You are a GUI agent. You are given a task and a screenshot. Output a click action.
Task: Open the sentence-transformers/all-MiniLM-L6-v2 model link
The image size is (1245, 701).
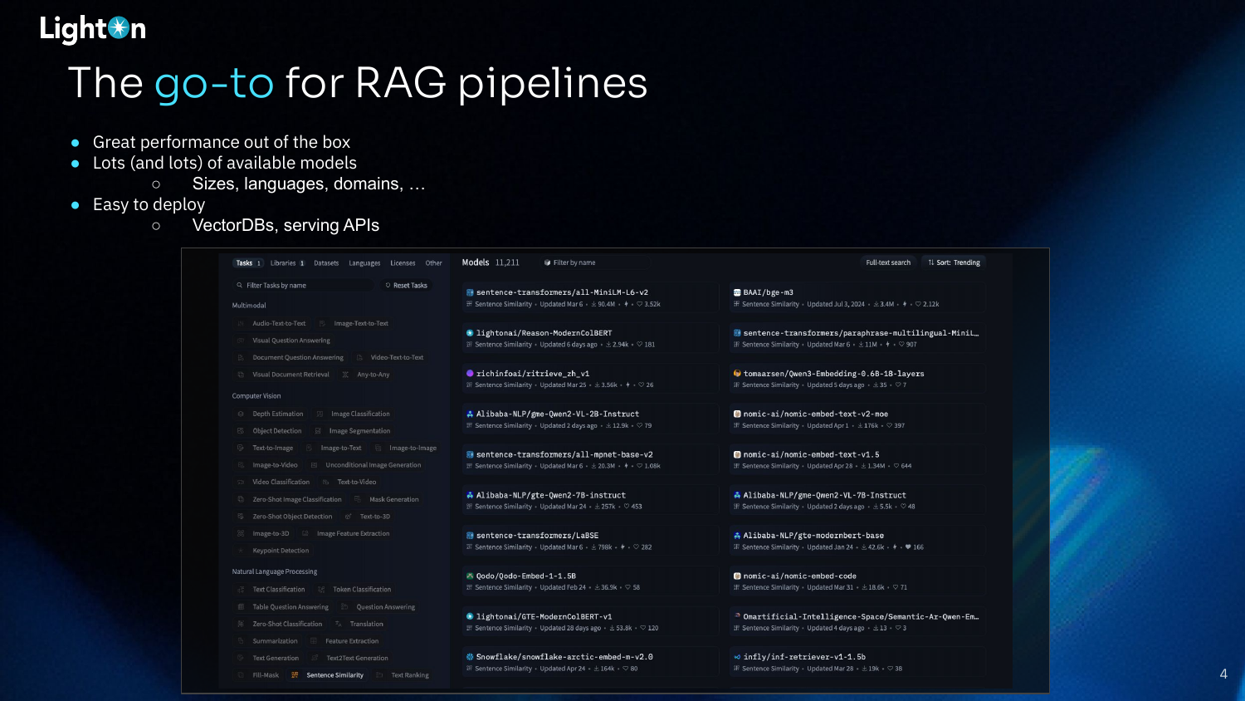click(562, 292)
